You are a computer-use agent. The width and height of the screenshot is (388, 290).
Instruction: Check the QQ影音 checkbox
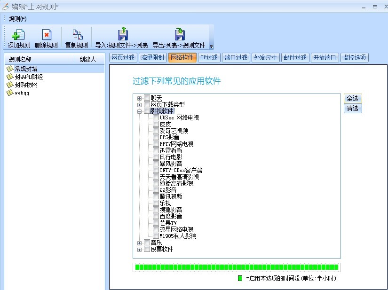(156, 189)
